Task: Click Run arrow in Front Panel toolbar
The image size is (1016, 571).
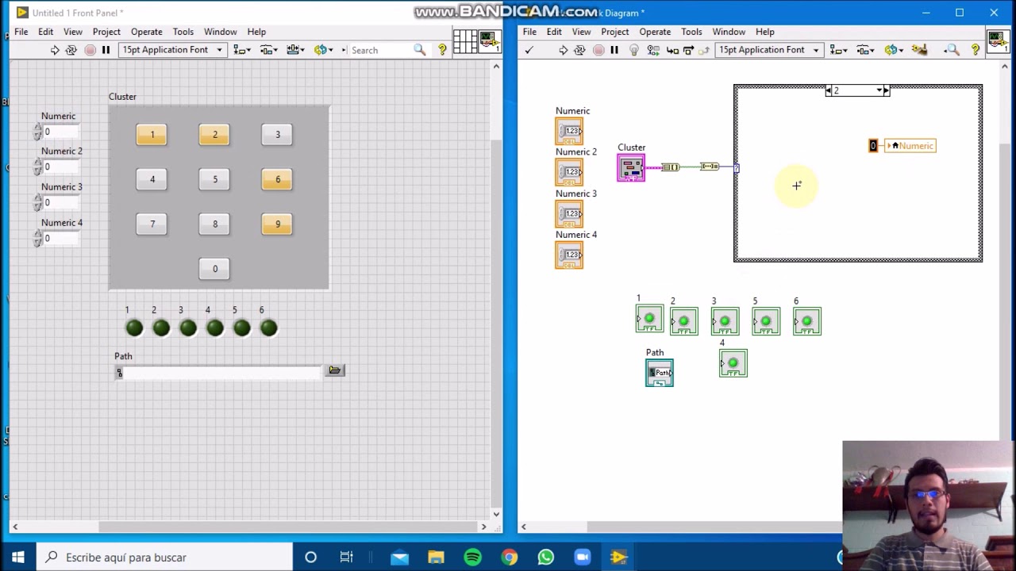Action: [x=55, y=50]
